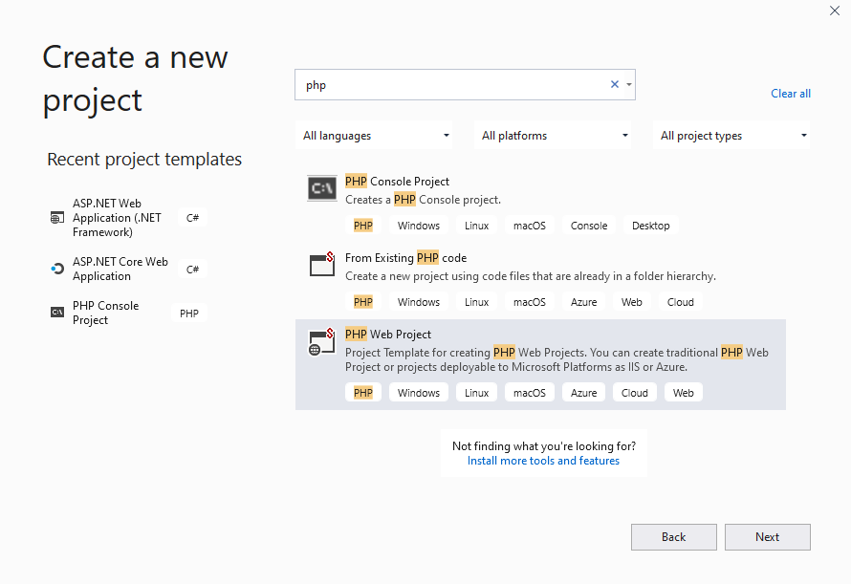The height and width of the screenshot is (584, 851).
Task: Click the Azure tag under PHP Web Project
Action: click(583, 393)
